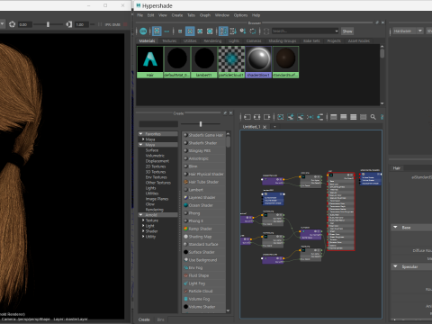
Task: Click the remove selected nodes from graph icon
Action: click(301, 117)
